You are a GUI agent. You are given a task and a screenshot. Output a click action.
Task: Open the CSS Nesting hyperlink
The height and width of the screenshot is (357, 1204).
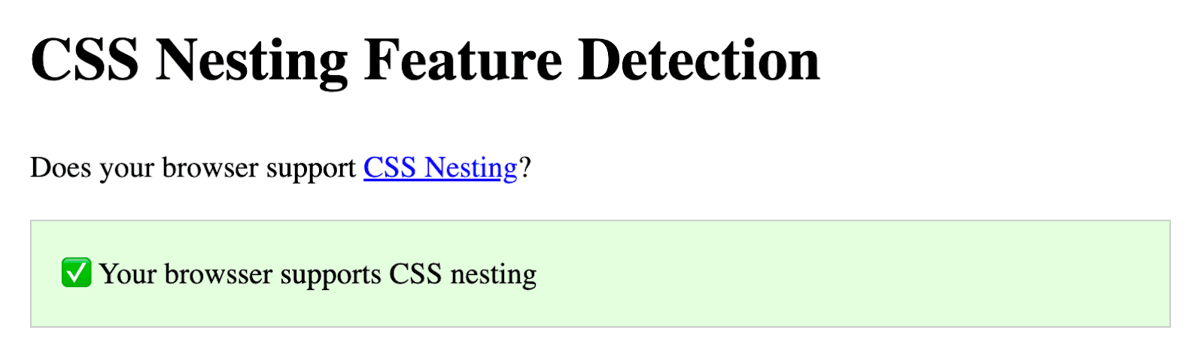coord(440,168)
